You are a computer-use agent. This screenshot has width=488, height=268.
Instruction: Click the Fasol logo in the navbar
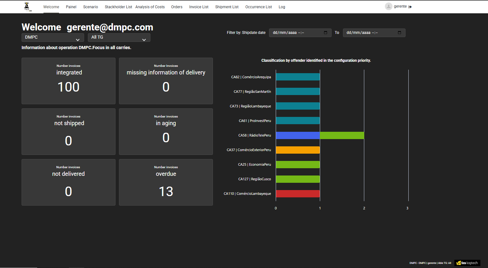tap(27, 6)
